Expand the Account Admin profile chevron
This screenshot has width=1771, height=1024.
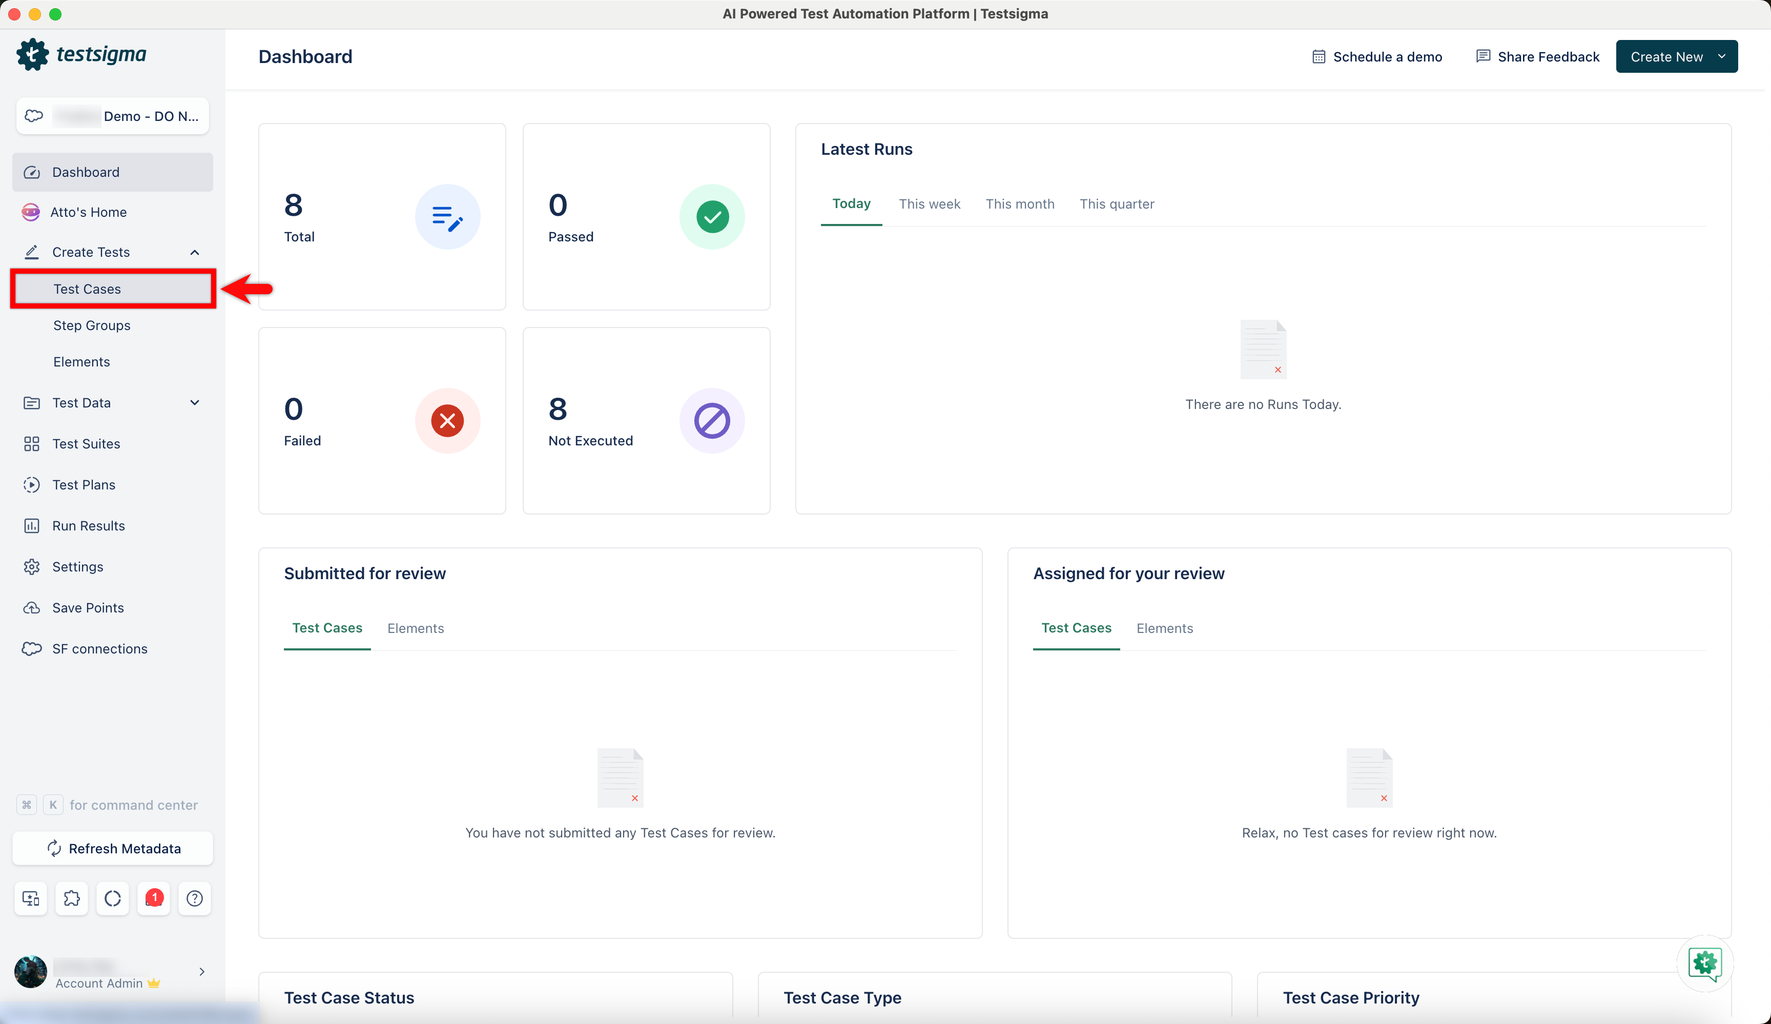tap(202, 972)
